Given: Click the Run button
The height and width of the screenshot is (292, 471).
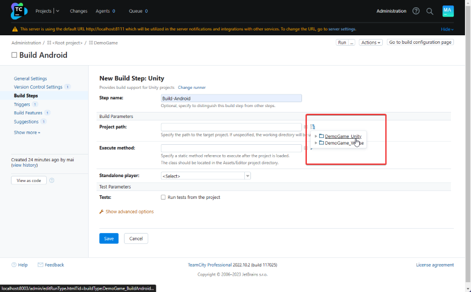Looking at the screenshot, I should point(342,43).
